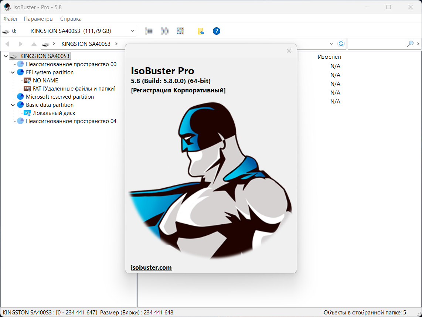The height and width of the screenshot is (317, 422).
Task: Click the first list view icon in toolbar
Action: click(x=149, y=31)
